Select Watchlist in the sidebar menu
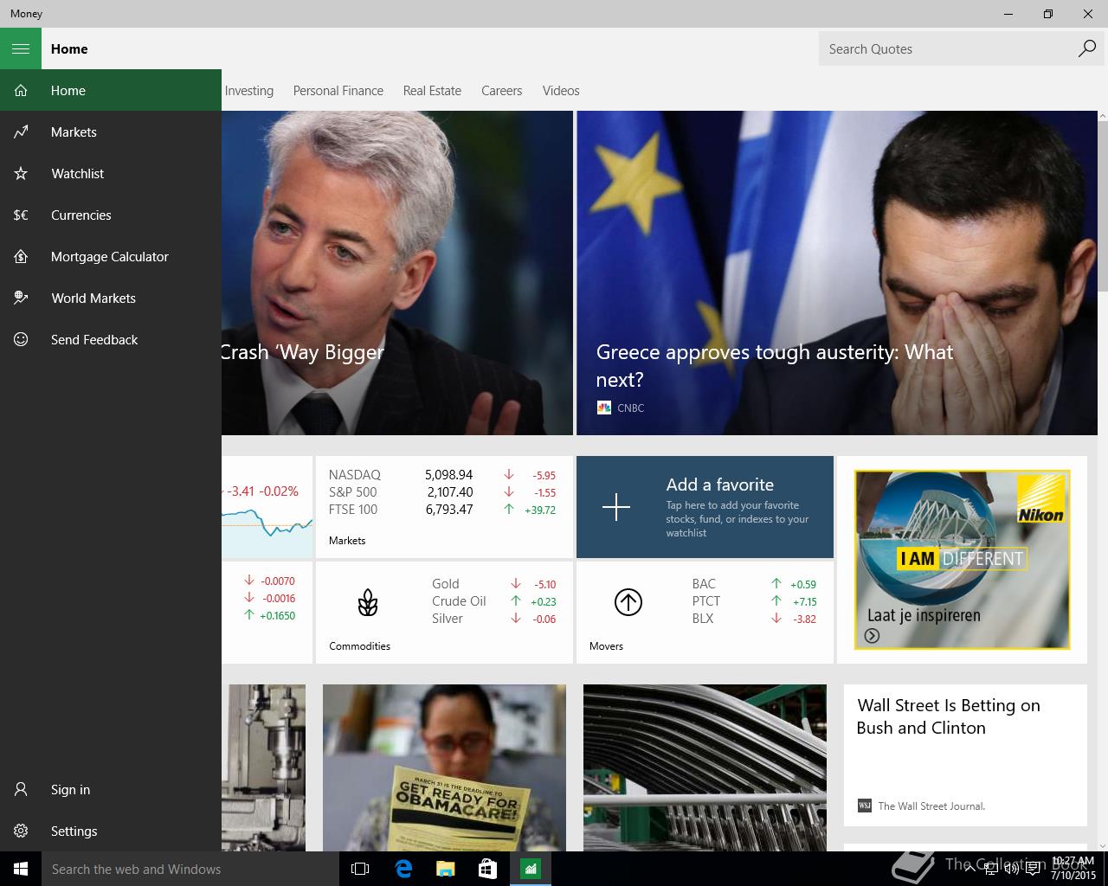Screen dimensions: 1108x886 coord(111,173)
